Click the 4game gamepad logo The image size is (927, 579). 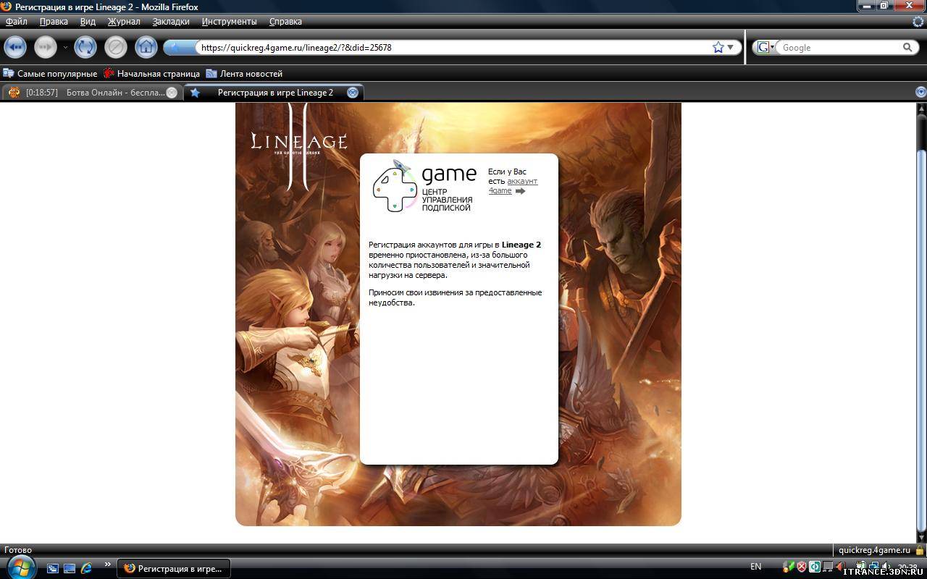(x=395, y=187)
